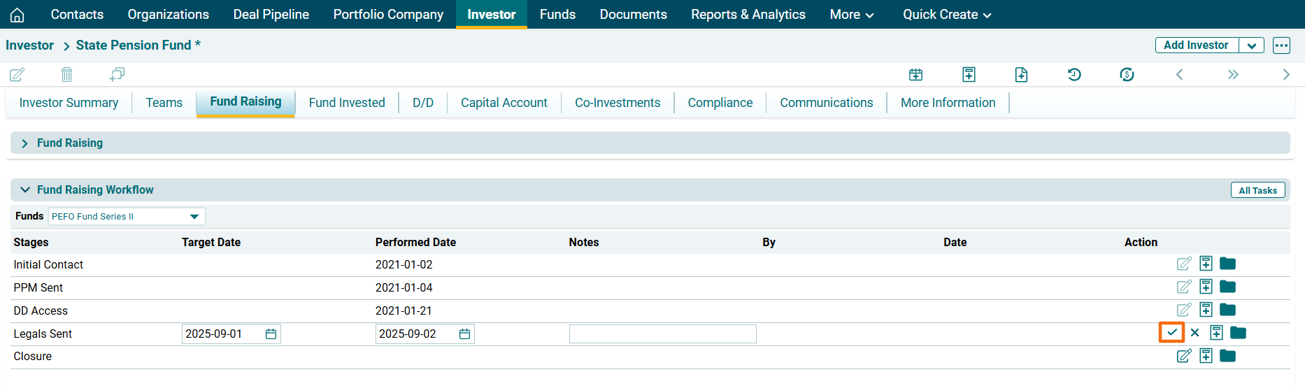Expand the Fund Raising section
Screen dimensions: 1305x386
[25, 143]
